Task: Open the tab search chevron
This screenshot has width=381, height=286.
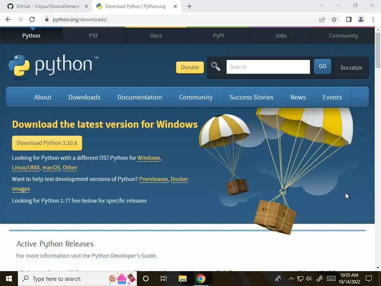Action: click(321, 5)
